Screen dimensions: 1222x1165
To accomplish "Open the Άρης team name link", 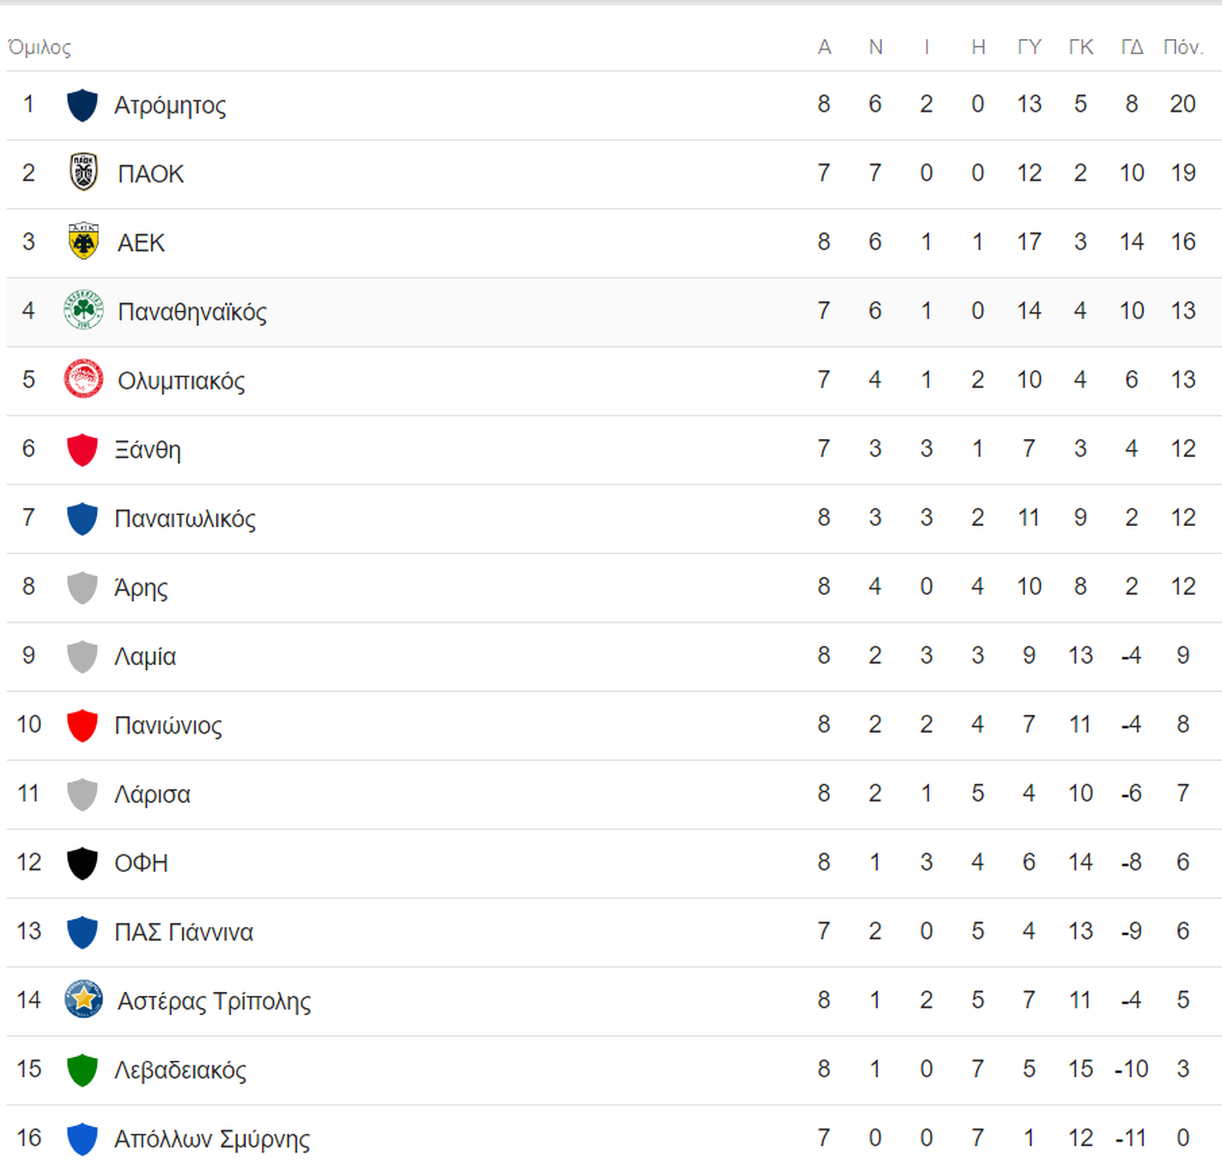I will click(141, 587).
